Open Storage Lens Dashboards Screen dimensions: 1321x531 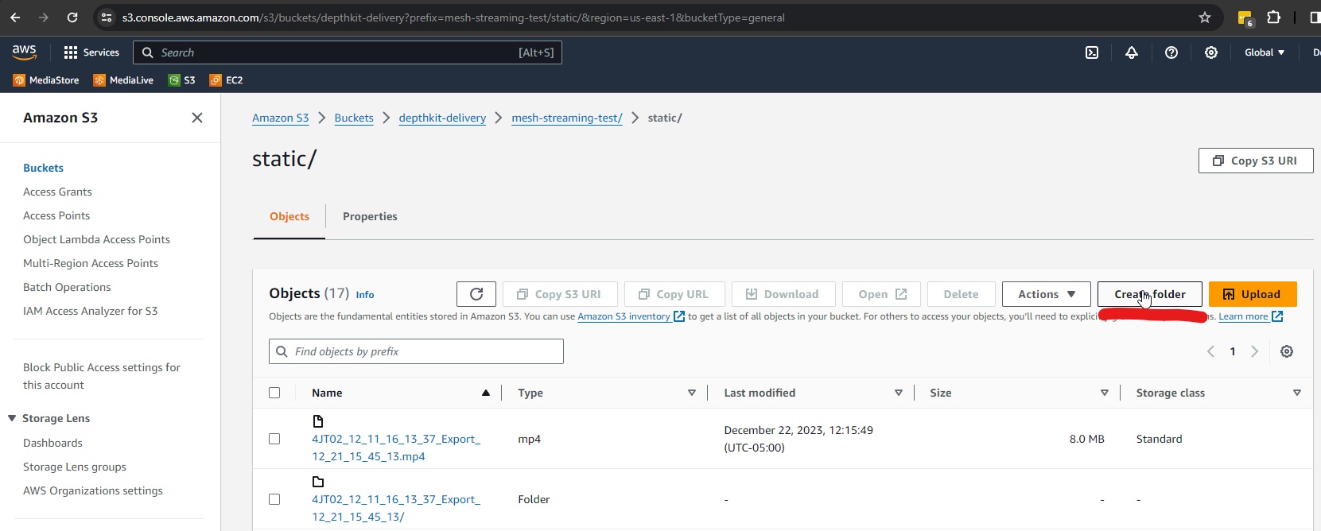(x=52, y=443)
